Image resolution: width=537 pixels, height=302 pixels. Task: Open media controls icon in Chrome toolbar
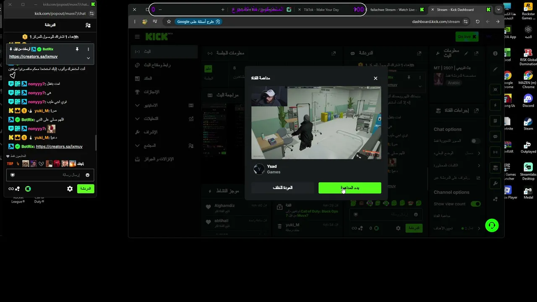[x=155, y=21]
